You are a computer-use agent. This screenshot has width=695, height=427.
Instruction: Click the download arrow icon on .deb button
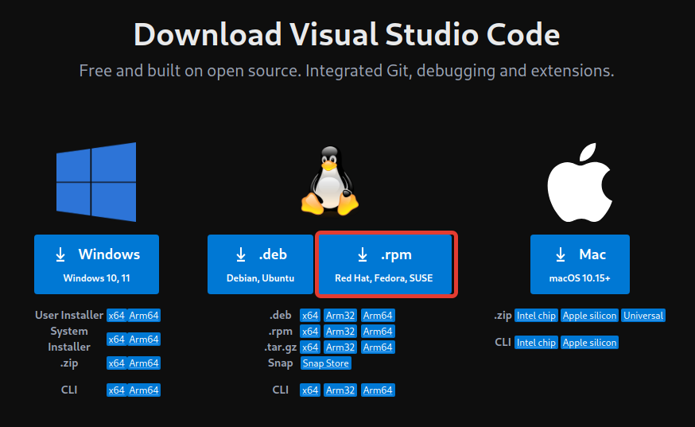[241, 255]
